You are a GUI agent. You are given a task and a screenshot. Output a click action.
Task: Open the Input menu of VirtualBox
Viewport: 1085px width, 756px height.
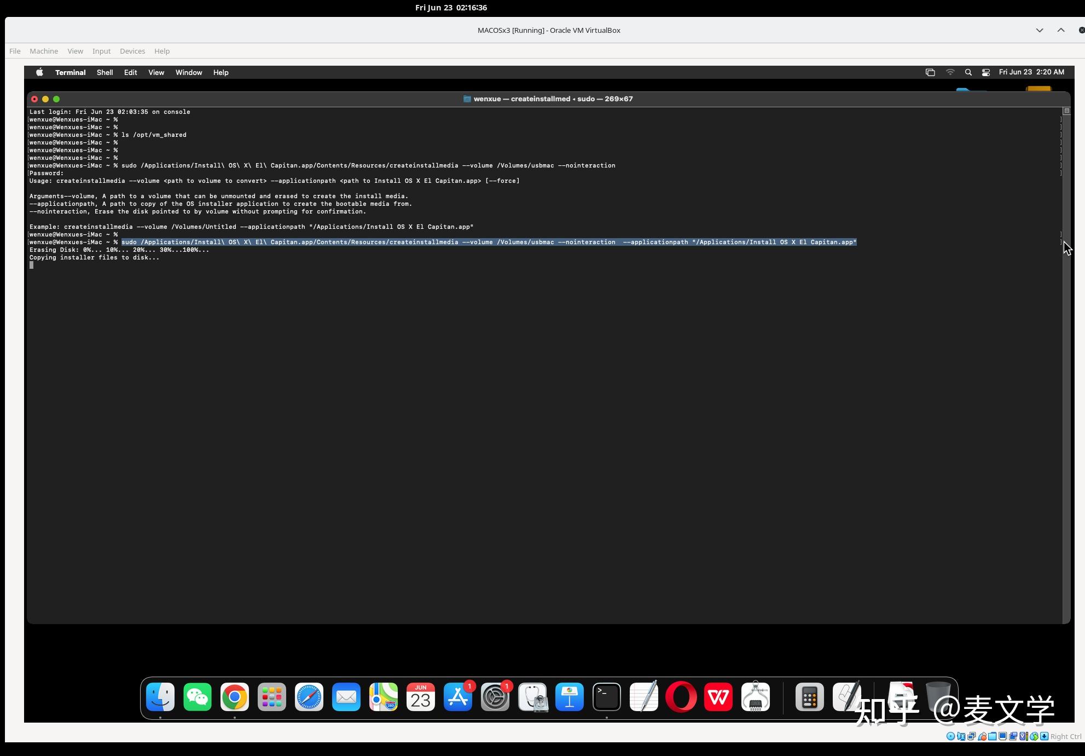(x=101, y=51)
